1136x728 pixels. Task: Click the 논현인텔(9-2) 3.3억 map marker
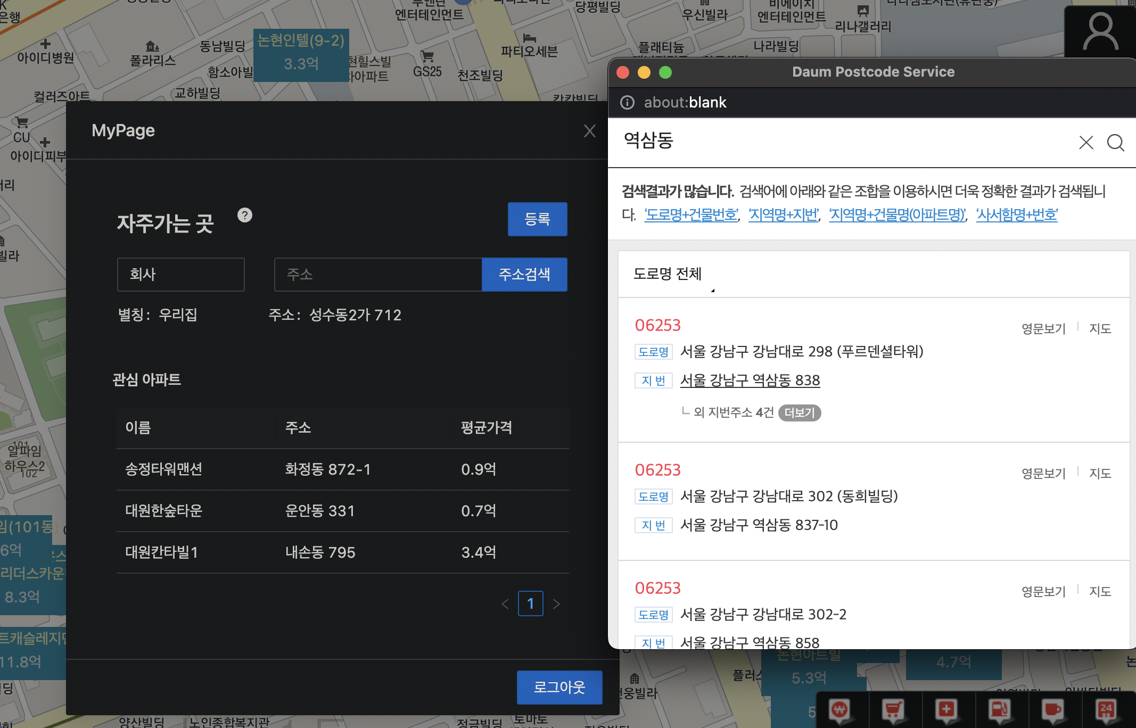coord(301,55)
